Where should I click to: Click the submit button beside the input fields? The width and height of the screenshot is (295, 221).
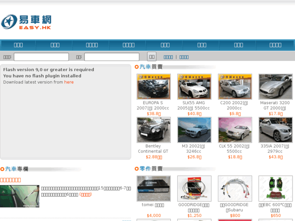(x=152, y=57)
